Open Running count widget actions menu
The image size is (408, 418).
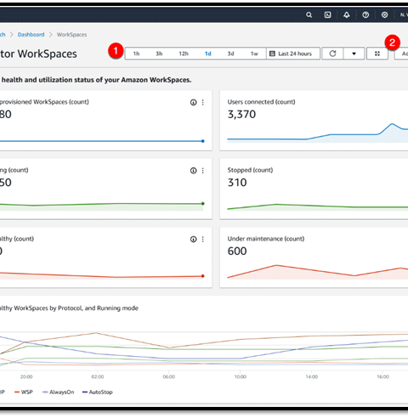coord(203,171)
